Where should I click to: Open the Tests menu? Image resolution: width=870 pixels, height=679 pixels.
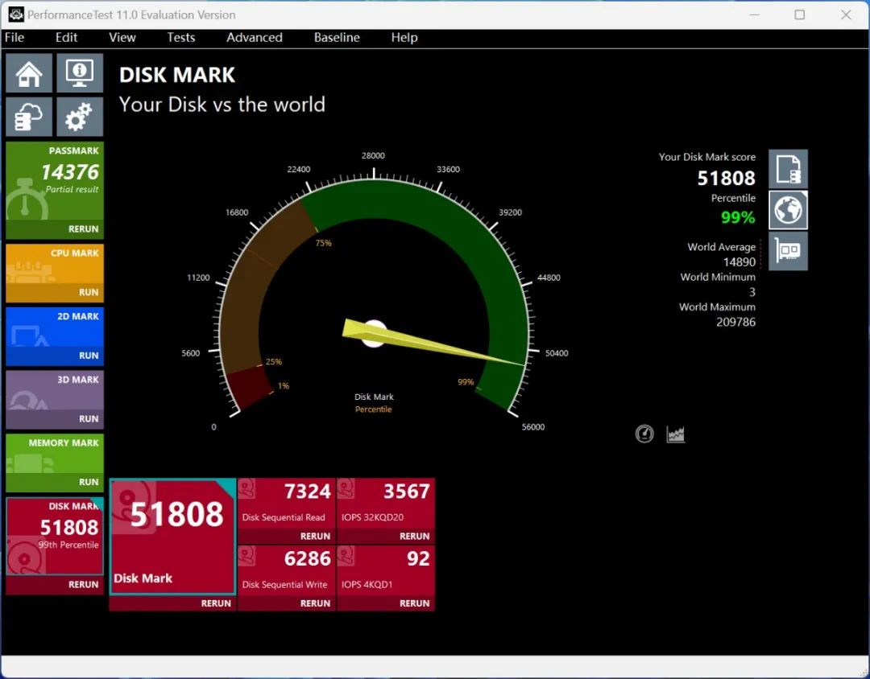coord(180,37)
